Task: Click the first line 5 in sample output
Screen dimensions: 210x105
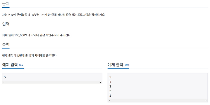Action: coord(110,77)
